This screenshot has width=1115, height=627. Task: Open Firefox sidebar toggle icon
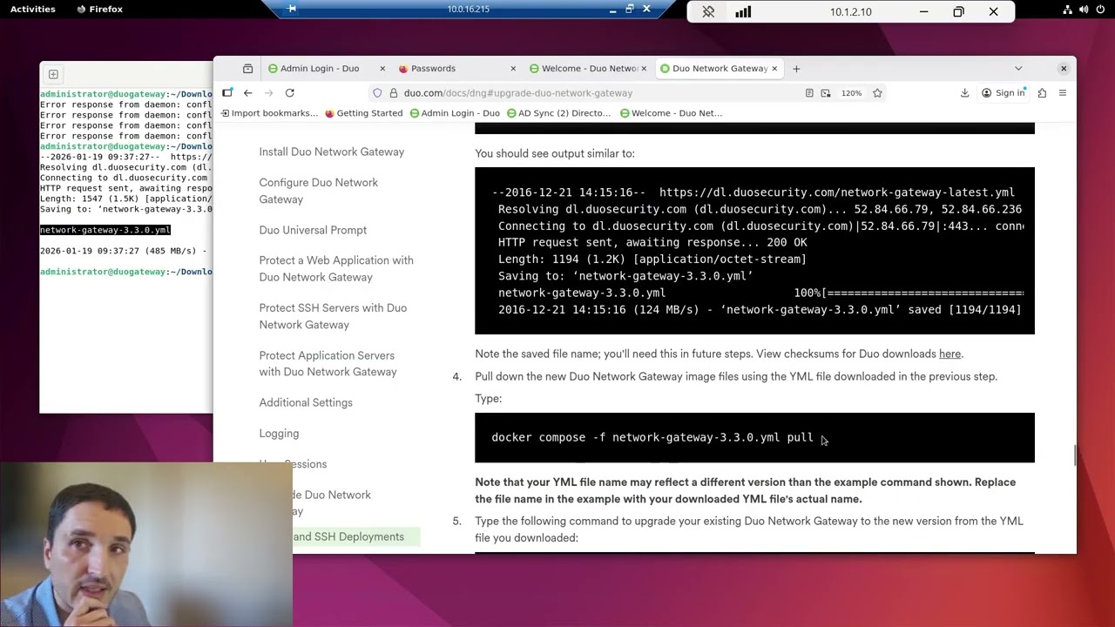tap(227, 93)
